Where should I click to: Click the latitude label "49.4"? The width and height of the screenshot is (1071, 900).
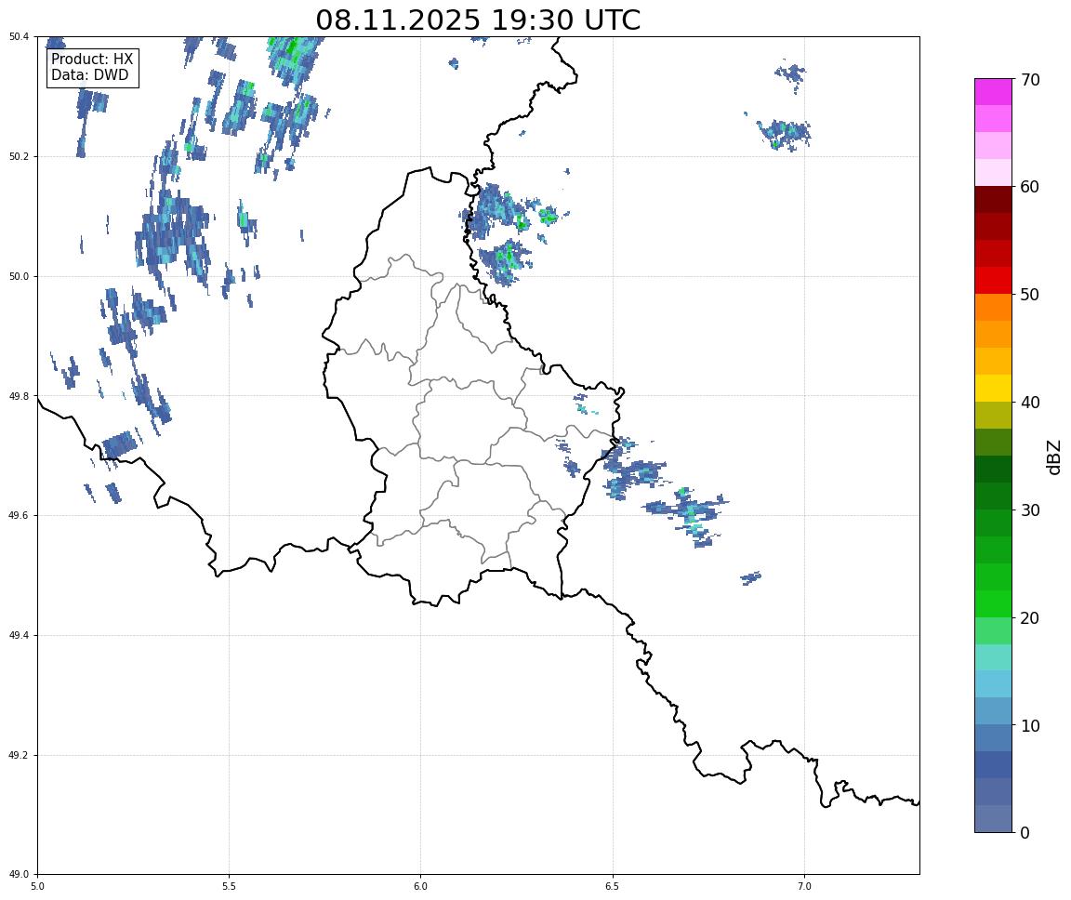(19, 636)
